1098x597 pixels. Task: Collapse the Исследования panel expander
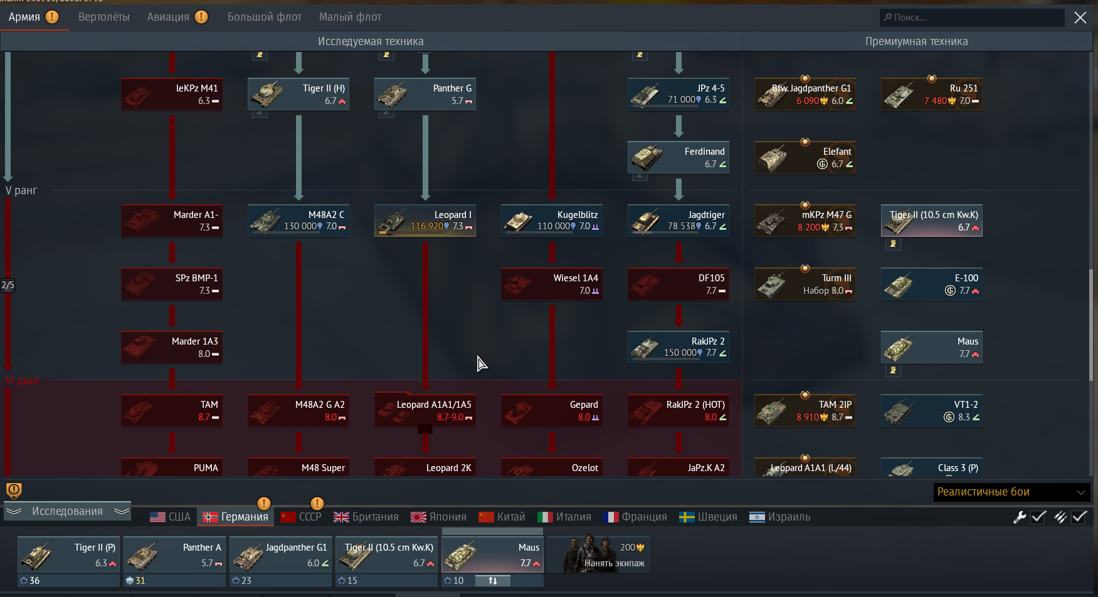tap(67, 511)
